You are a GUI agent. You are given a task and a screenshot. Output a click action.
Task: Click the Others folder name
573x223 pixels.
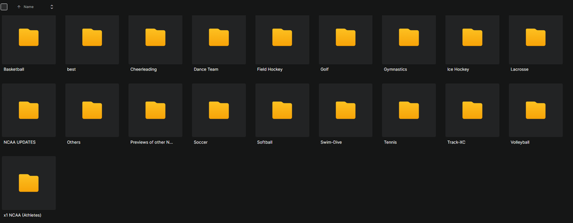pos(74,143)
